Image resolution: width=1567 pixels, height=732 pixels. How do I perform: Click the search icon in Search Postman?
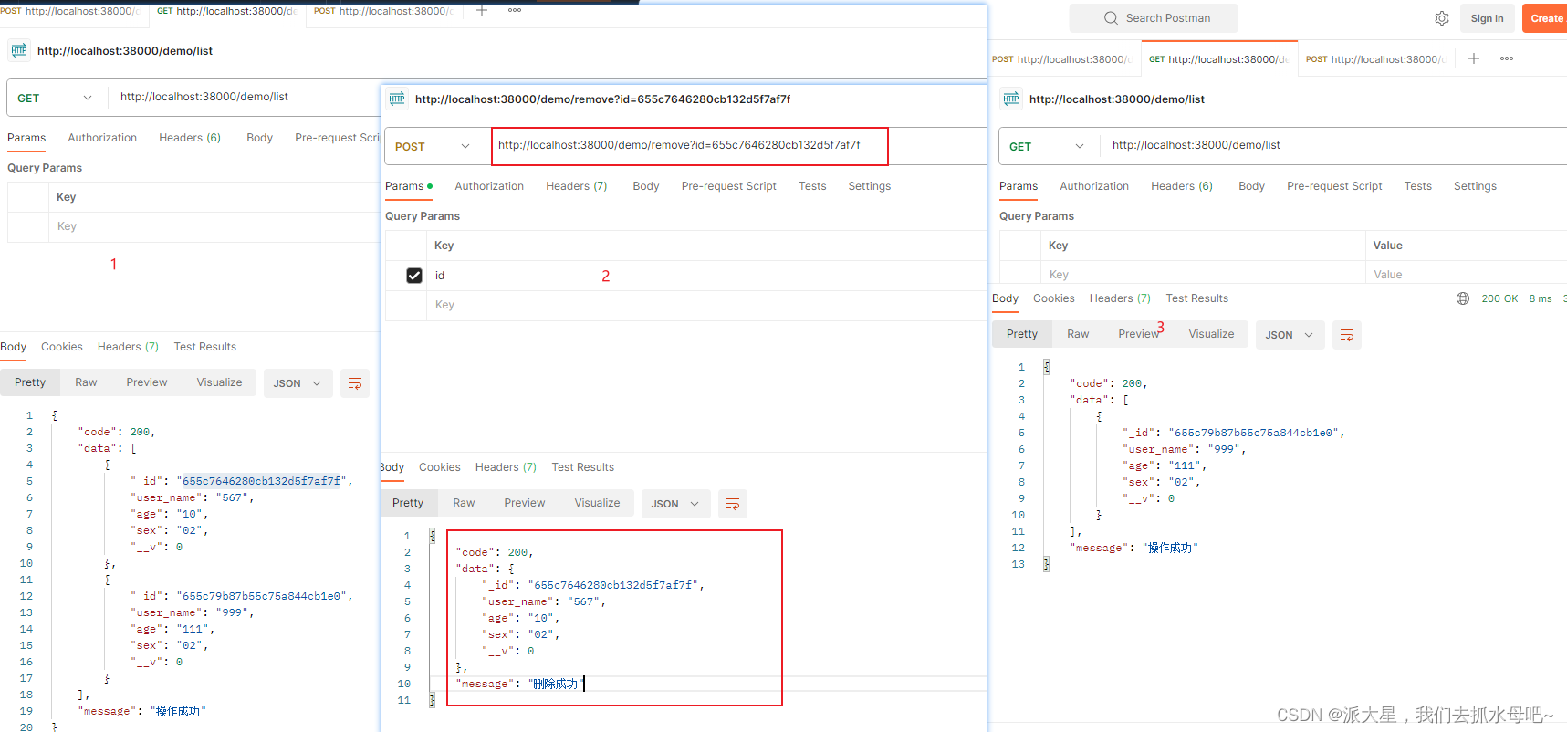pos(1111,18)
